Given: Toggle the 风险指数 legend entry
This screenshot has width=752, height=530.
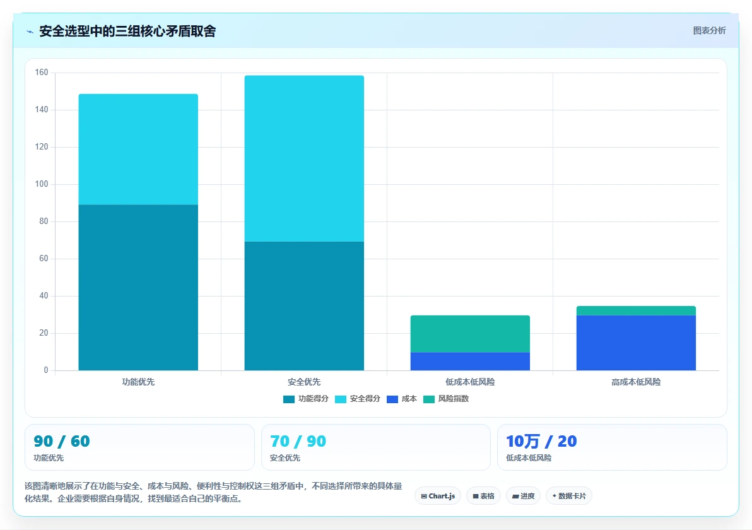Looking at the screenshot, I should click(446, 399).
